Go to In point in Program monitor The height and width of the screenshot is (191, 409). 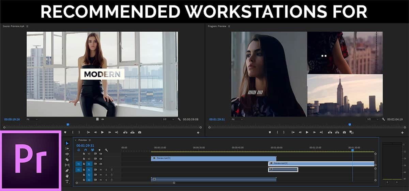click(293, 132)
